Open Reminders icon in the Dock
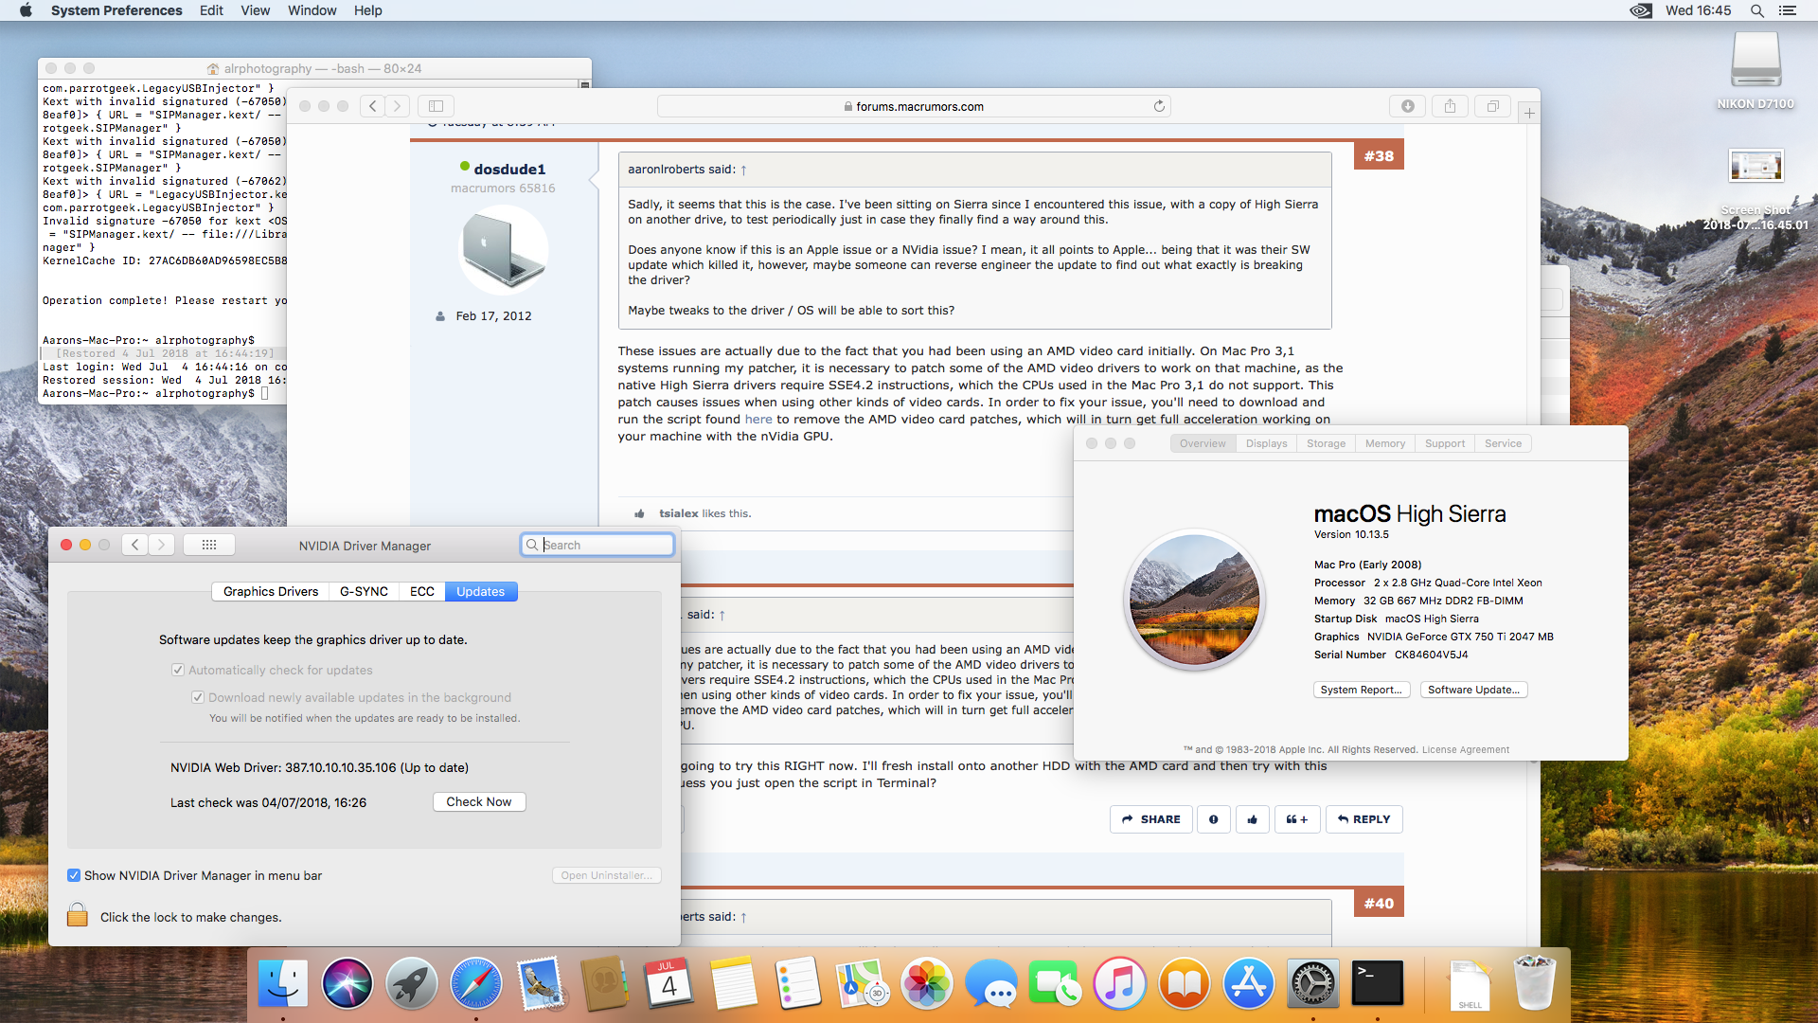Viewport: 1818px width, 1023px height. tap(798, 983)
